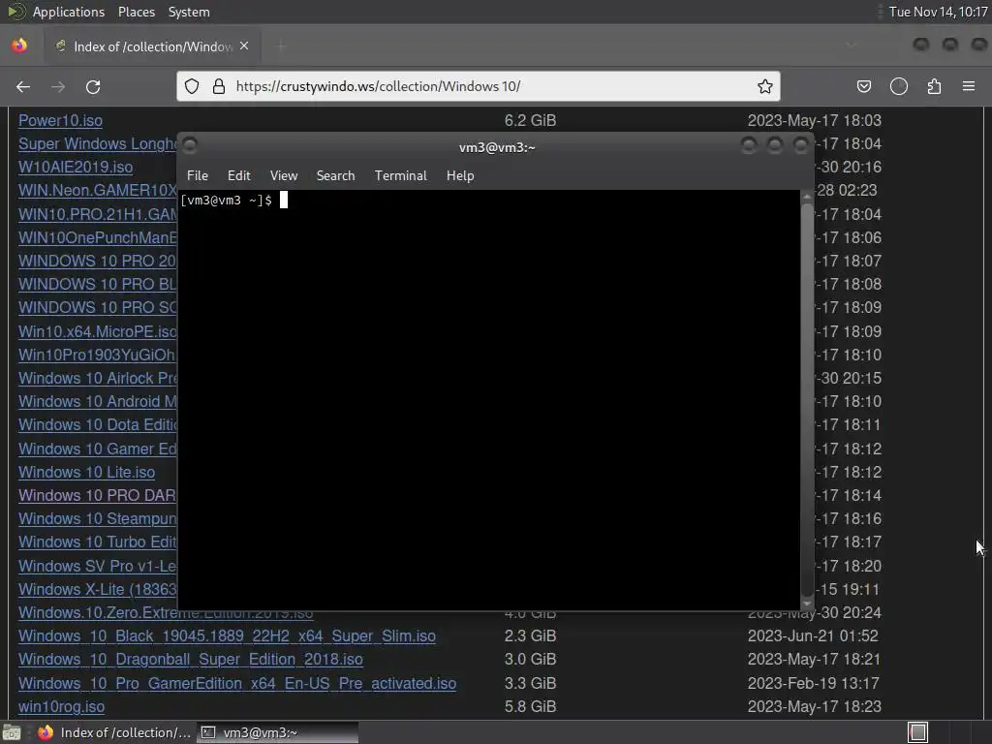Open Windows 10 Lite.iso link
The width and height of the screenshot is (992, 744).
pyautogui.click(x=86, y=472)
